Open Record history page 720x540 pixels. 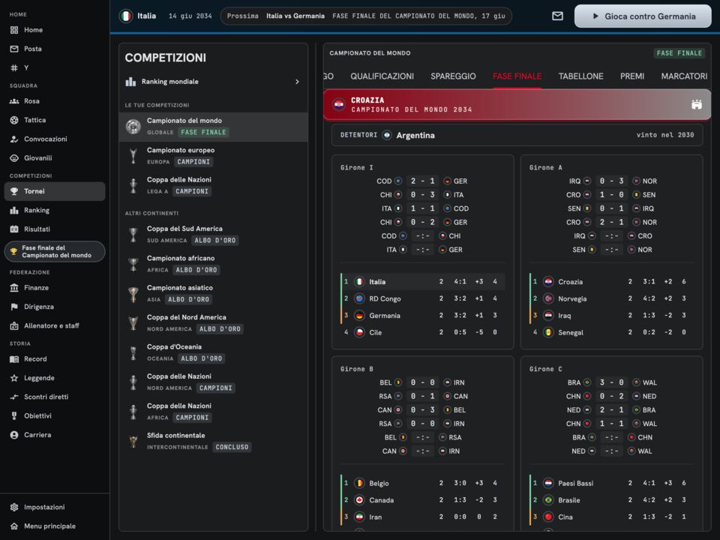[55, 359]
